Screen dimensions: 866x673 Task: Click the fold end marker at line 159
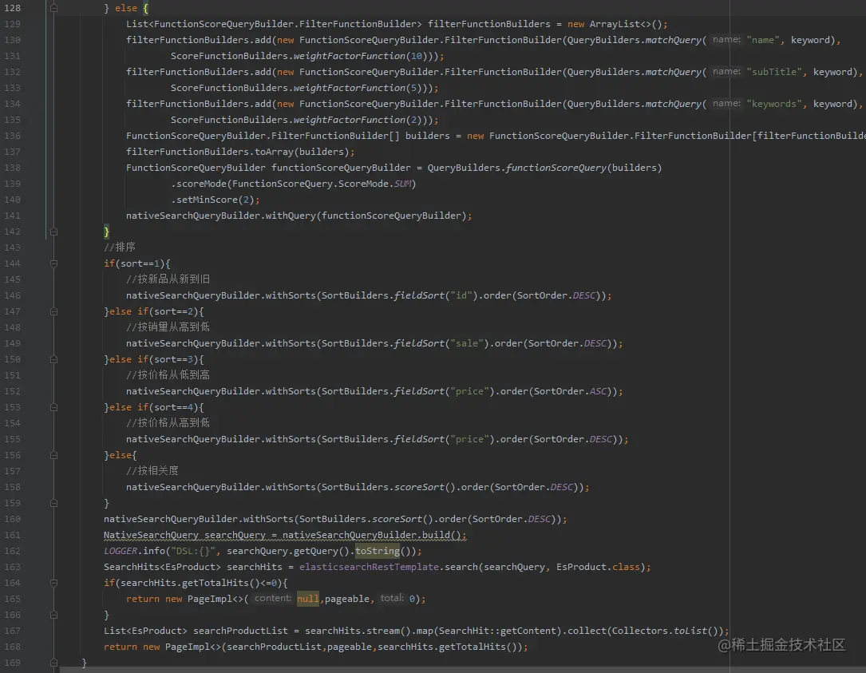(53, 503)
